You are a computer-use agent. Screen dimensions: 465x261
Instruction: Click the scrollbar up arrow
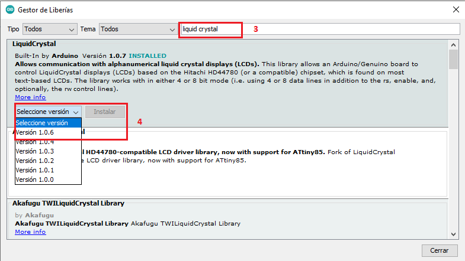453,45
